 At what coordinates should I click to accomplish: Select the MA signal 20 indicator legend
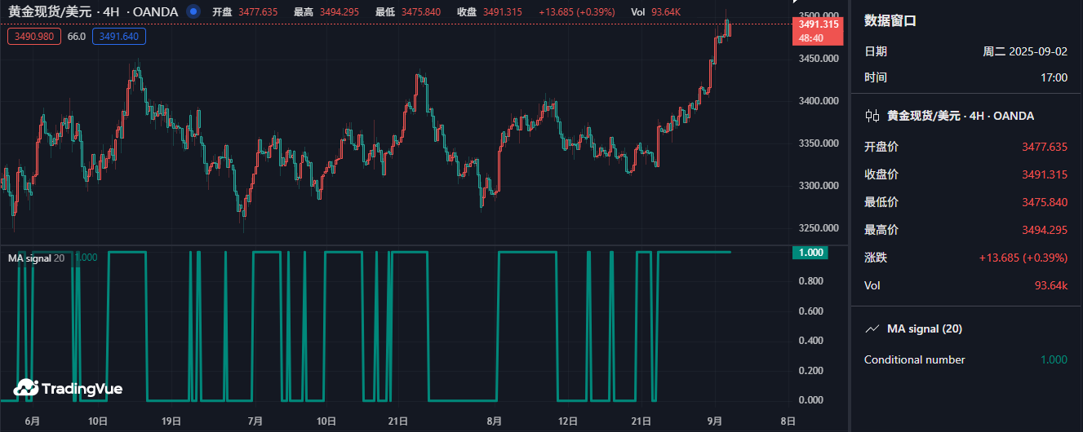[x=36, y=258]
